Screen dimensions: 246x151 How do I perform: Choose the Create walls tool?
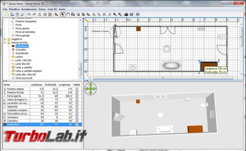tap(73, 14)
